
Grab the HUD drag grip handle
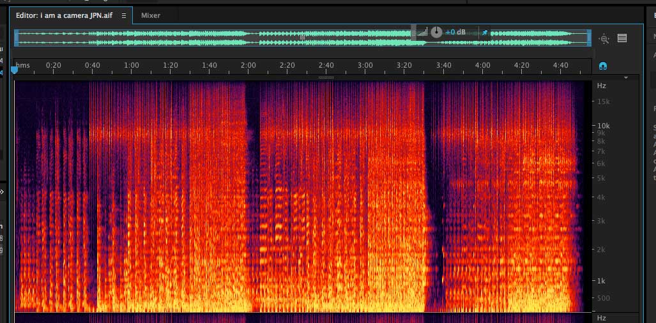(x=413, y=32)
